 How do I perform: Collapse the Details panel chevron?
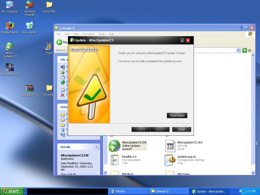pos(96,147)
